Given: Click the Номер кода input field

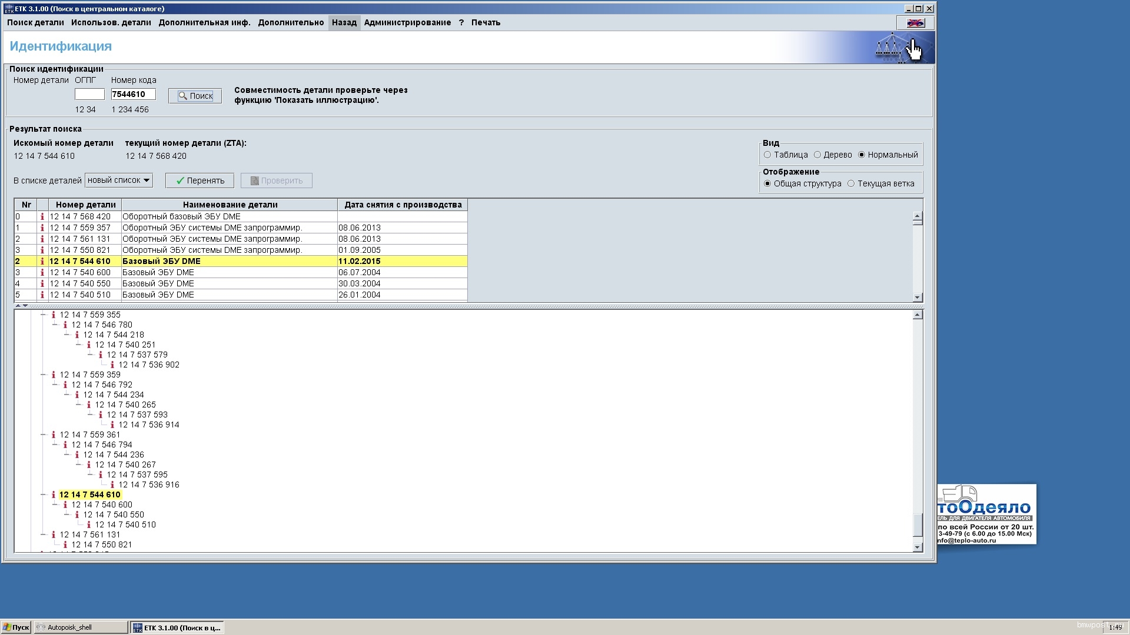Looking at the screenshot, I should tap(133, 94).
